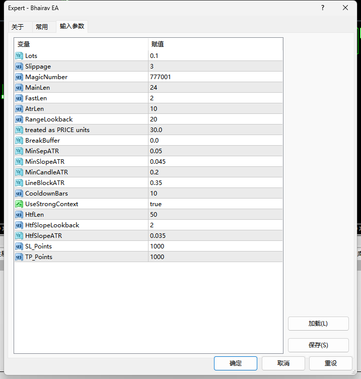Select the MinCandleATR value 0.2
The image size is (361, 379).
point(215,172)
